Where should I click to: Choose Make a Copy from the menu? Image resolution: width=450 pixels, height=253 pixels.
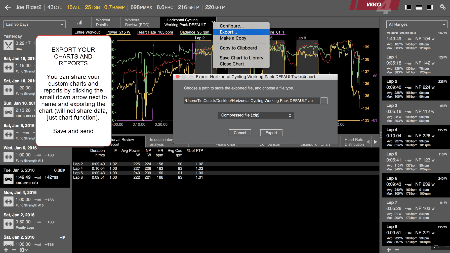click(x=241, y=38)
